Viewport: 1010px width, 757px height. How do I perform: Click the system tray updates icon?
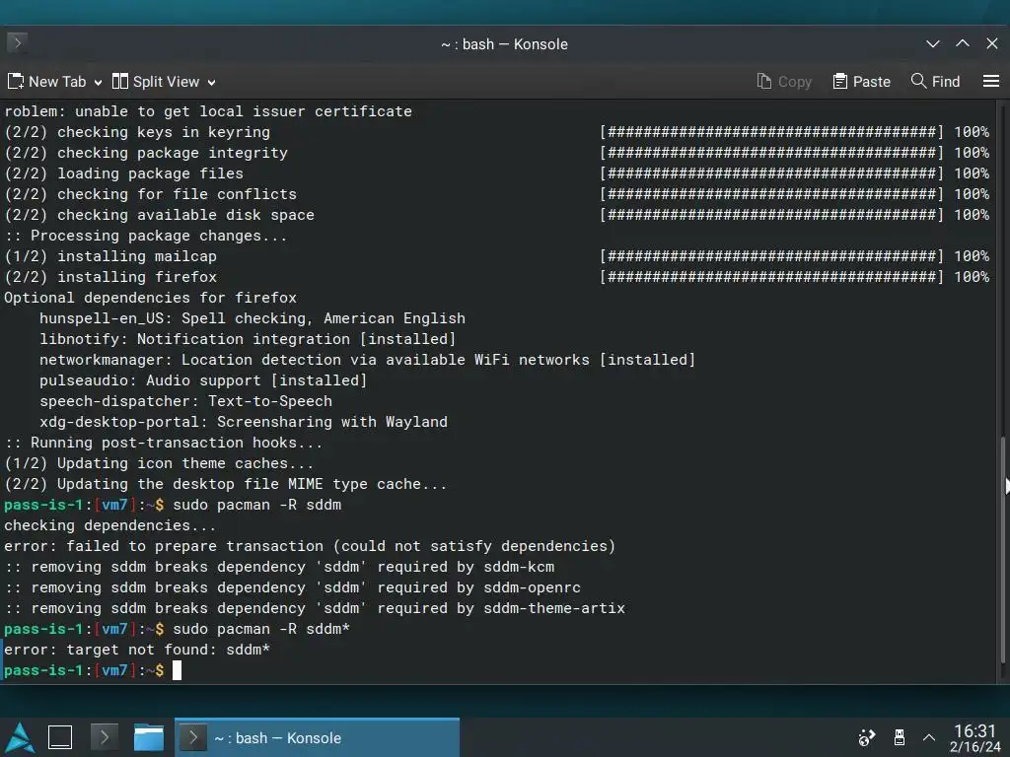tap(867, 737)
